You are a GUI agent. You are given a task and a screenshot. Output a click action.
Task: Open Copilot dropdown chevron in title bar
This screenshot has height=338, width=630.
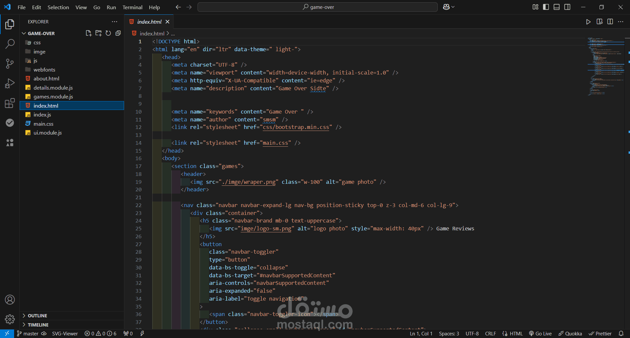pos(453,7)
